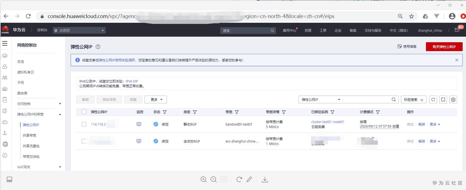The height and width of the screenshot is (190, 466).
Task: Download image via bottom toolbar arrow
Action: [x=265, y=179]
